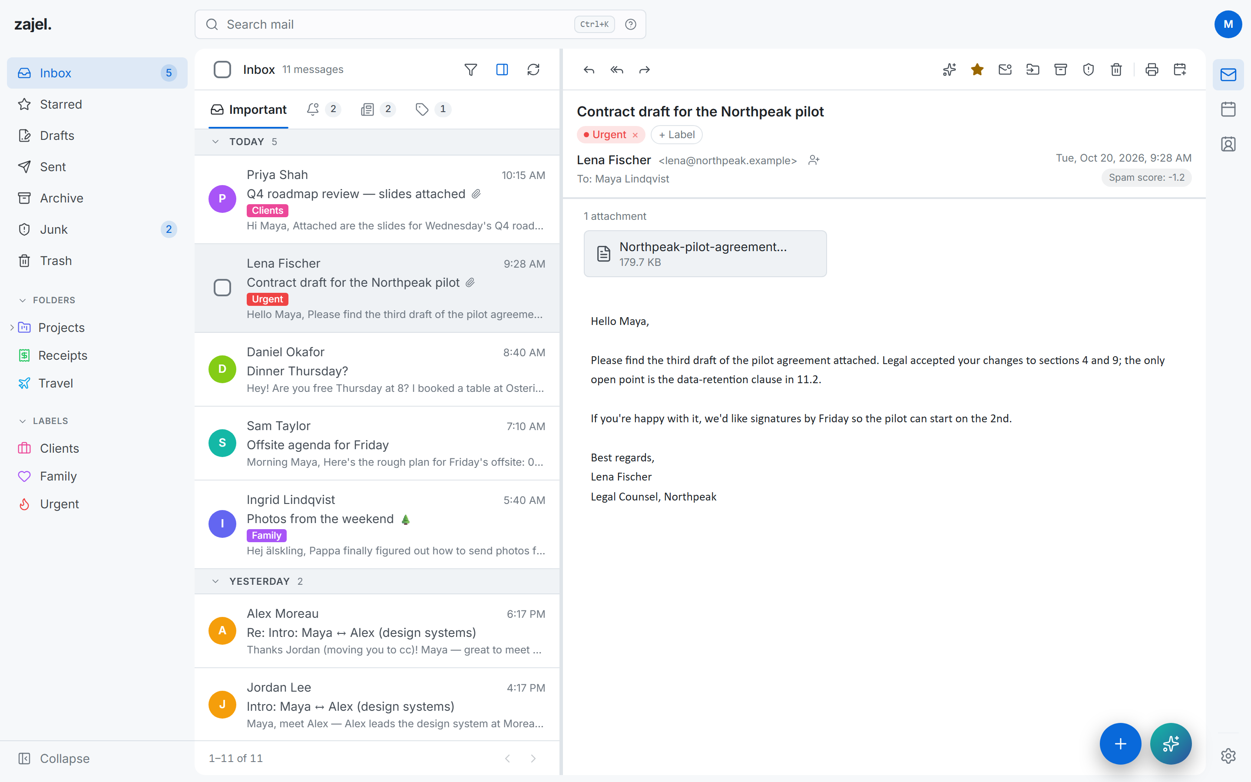Open the filter funnel icon

470,70
